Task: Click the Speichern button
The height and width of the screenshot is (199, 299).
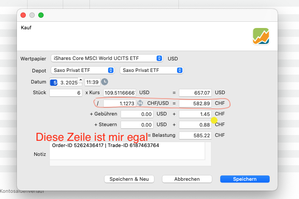Action: (x=245, y=179)
